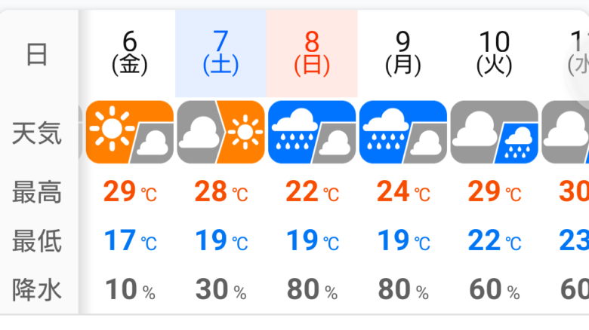Click the sunny-then-cloudy icon for Friday 6
The height and width of the screenshot is (330, 589).
[130, 132]
